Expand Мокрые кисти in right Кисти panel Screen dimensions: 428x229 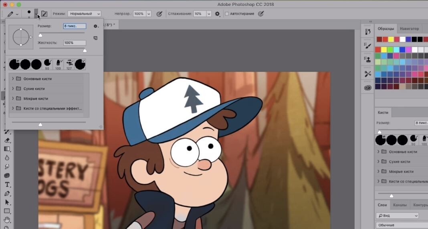point(378,171)
